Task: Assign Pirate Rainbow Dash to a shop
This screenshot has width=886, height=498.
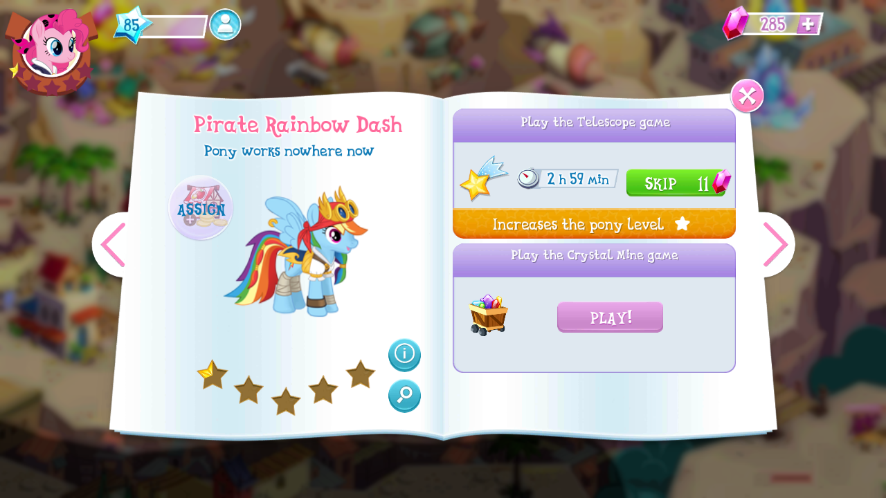Action: [201, 208]
